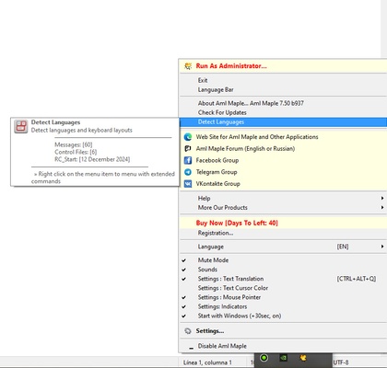Click the Language menu entry label
Viewport: 387px width, 368px height.
pyautogui.click(x=211, y=247)
